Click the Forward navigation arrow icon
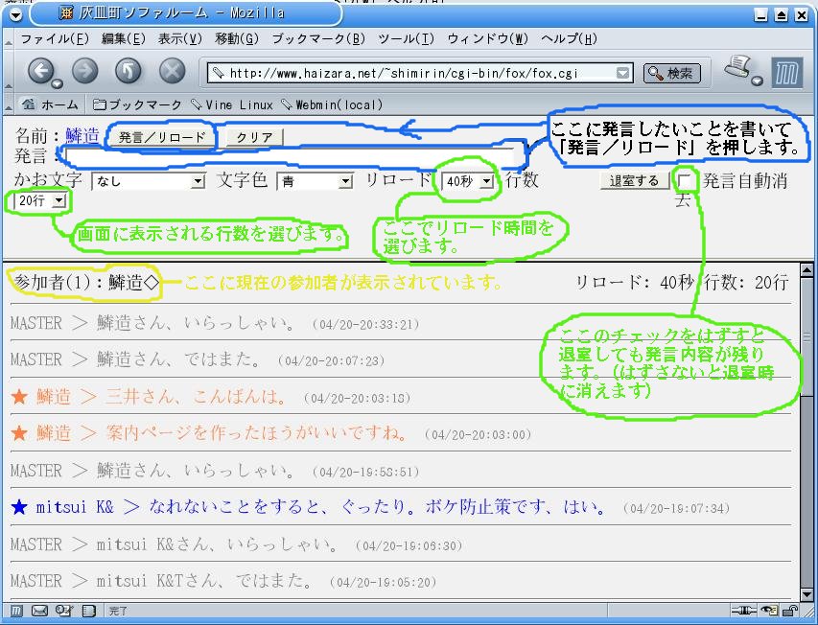 (84, 71)
